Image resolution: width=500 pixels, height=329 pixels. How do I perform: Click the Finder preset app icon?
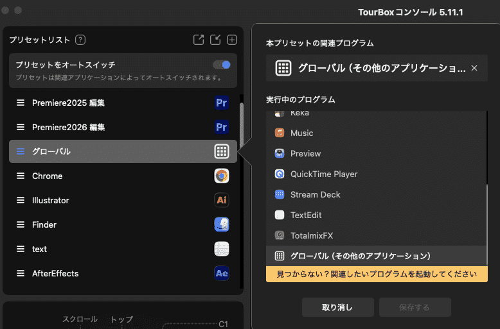[x=222, y=224]
